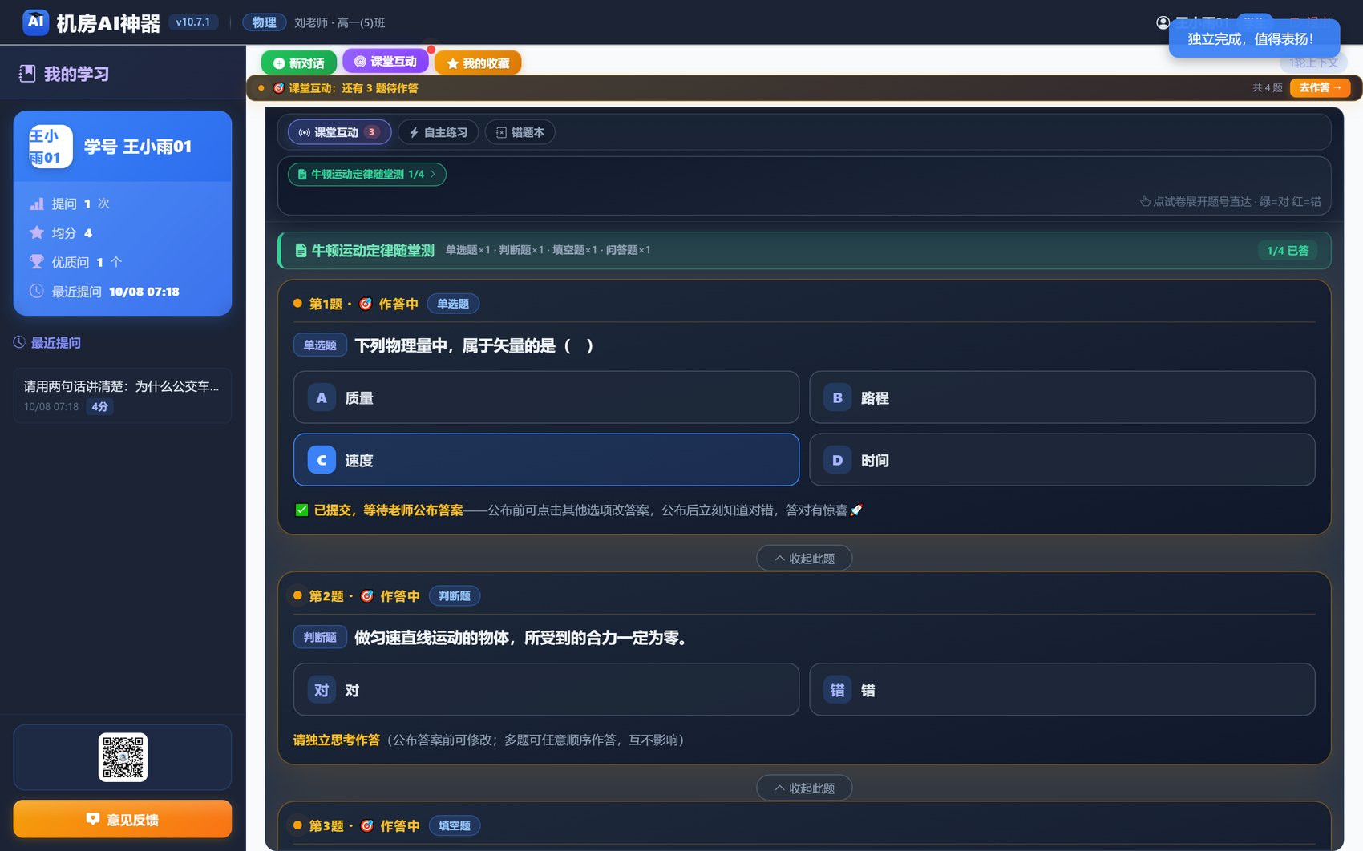The width and height of the screenshot is (1363, 851).
Task: Open the 错题本 tab
Action: (x=520, y=132)
